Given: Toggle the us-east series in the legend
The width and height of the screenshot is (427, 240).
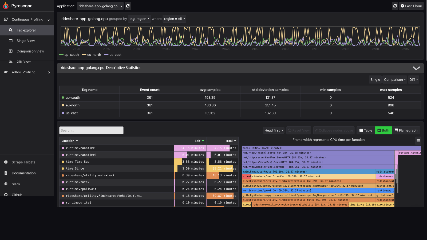Looking at the screenshot, I should click(x=112, y=55).
